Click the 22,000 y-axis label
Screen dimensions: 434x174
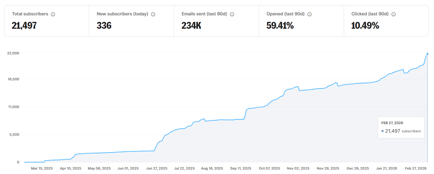click(x=13, y=53)
